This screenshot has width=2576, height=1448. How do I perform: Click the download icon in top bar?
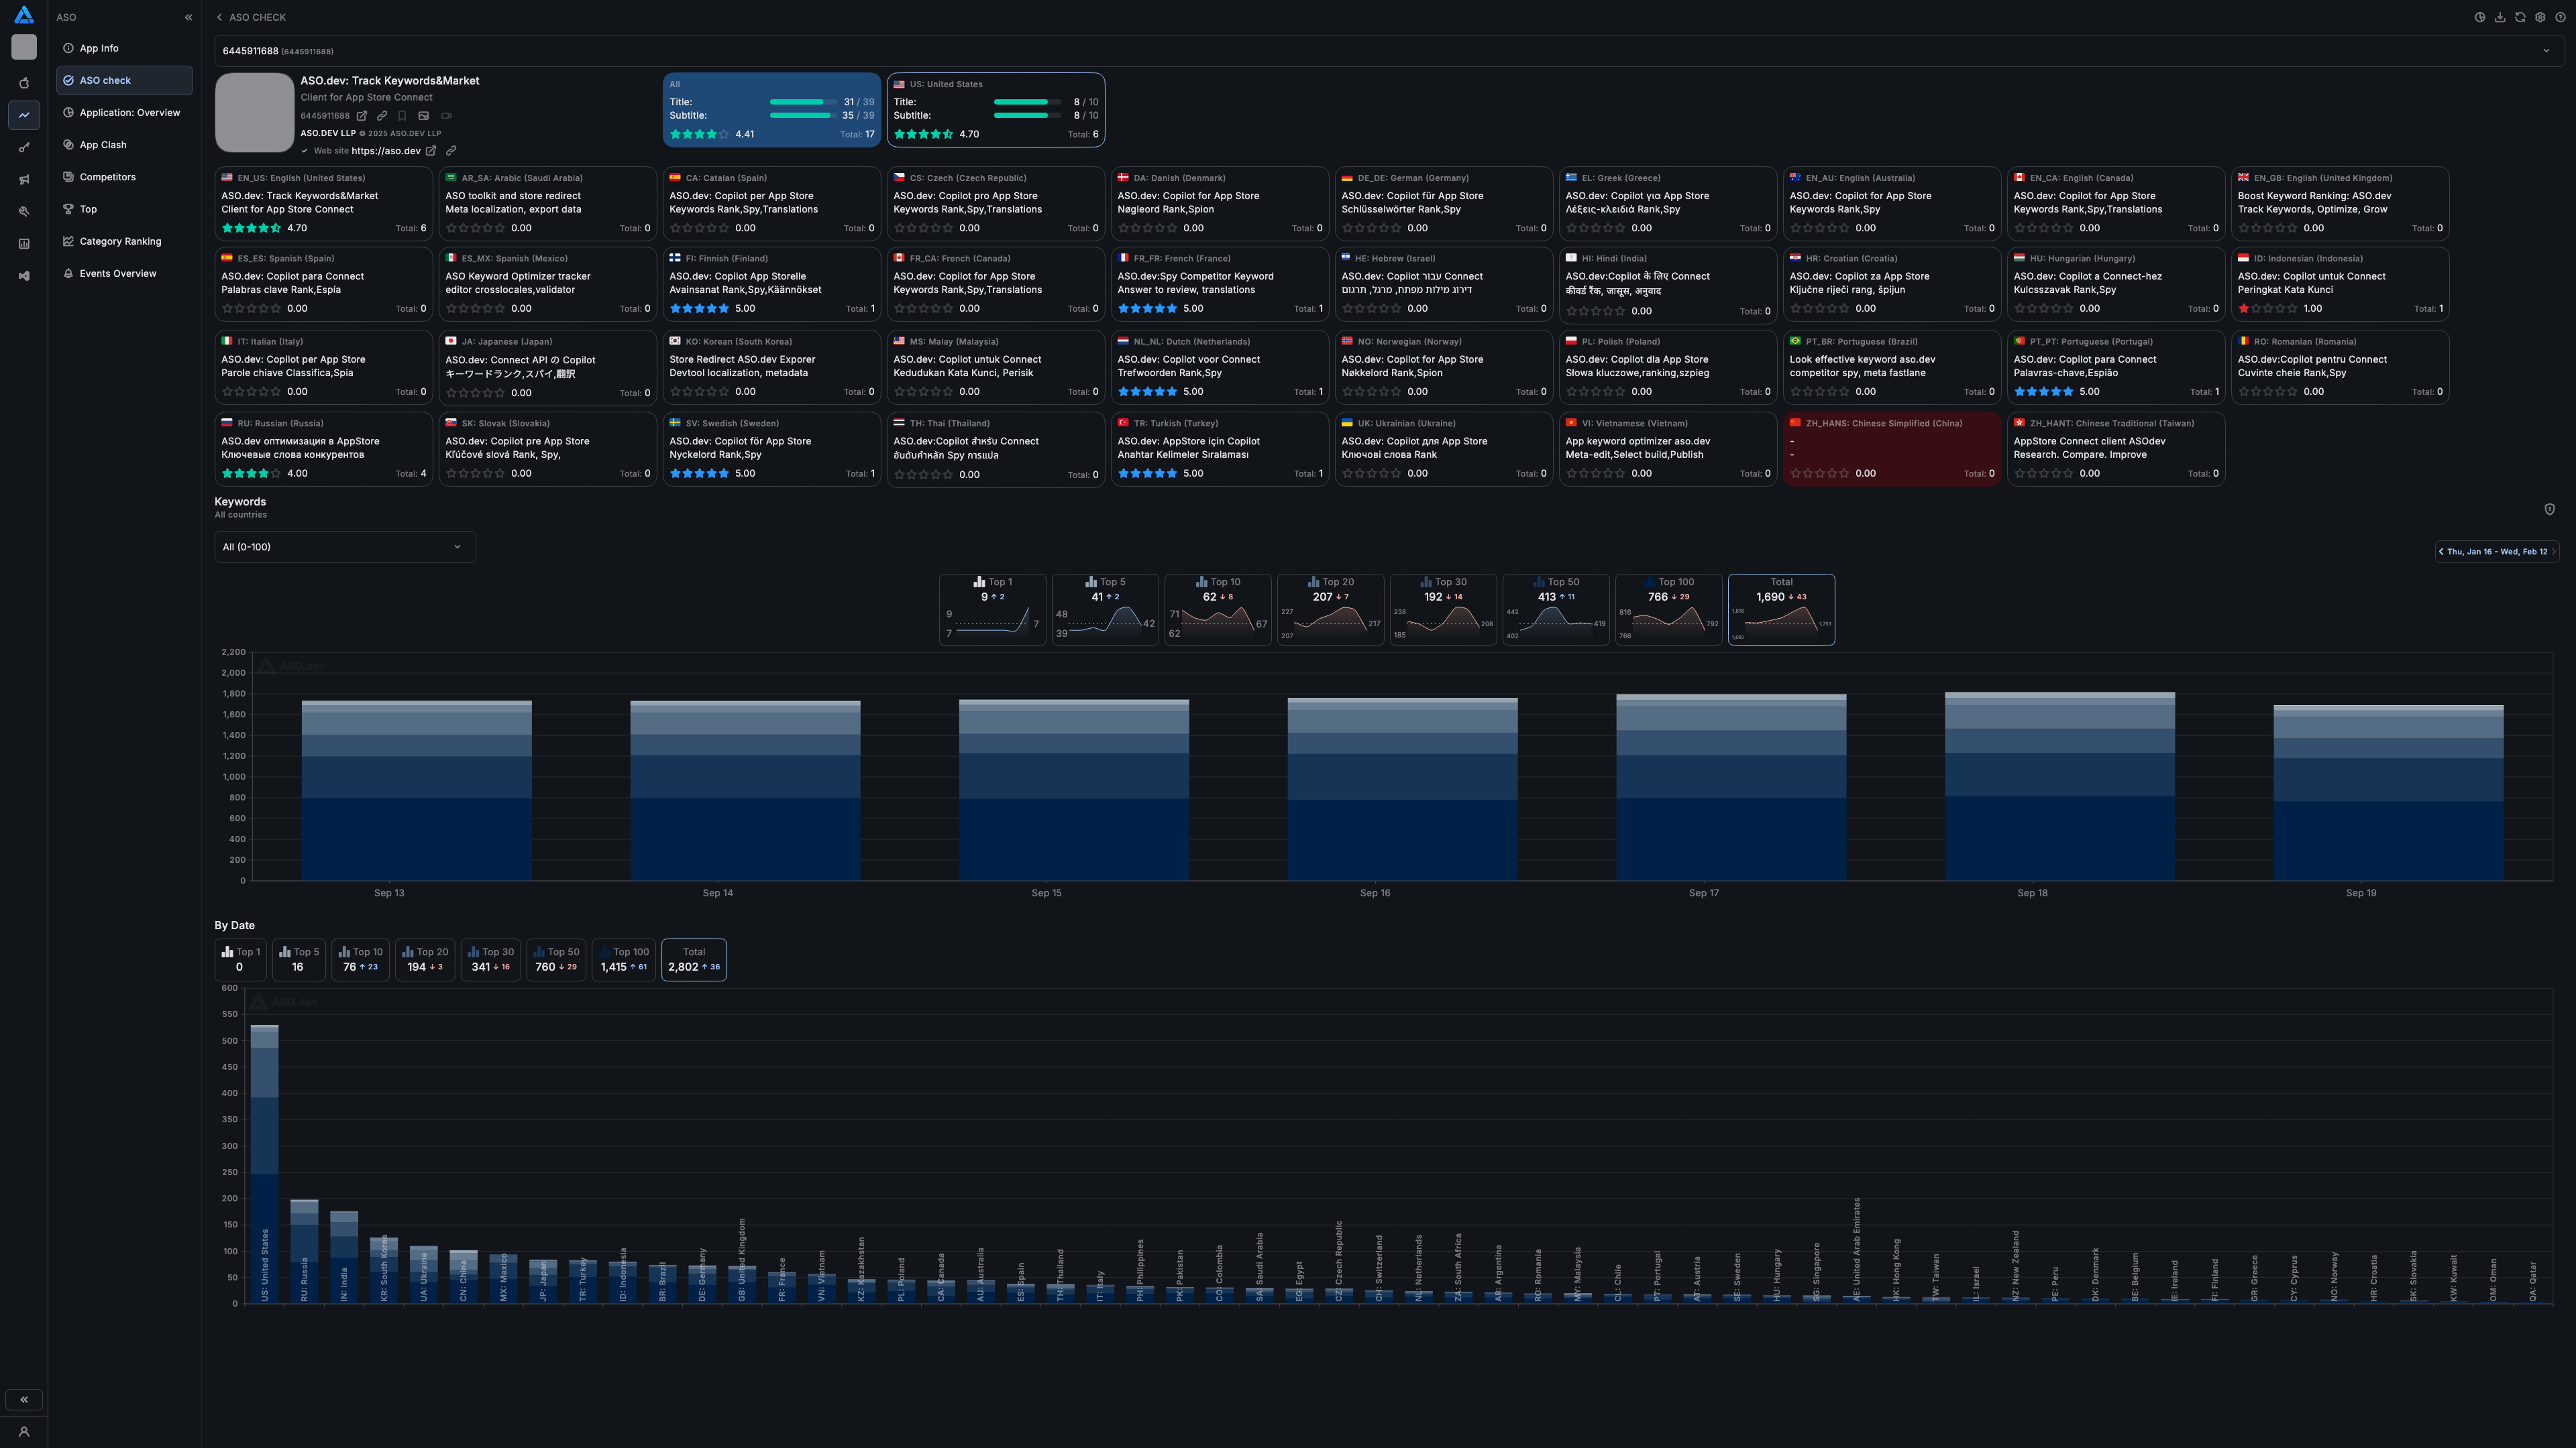coord(2500,17)
